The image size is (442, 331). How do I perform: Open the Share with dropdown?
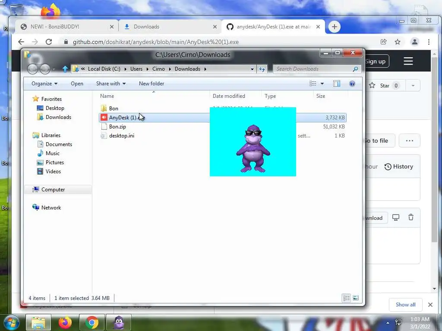tap(111, 84)
